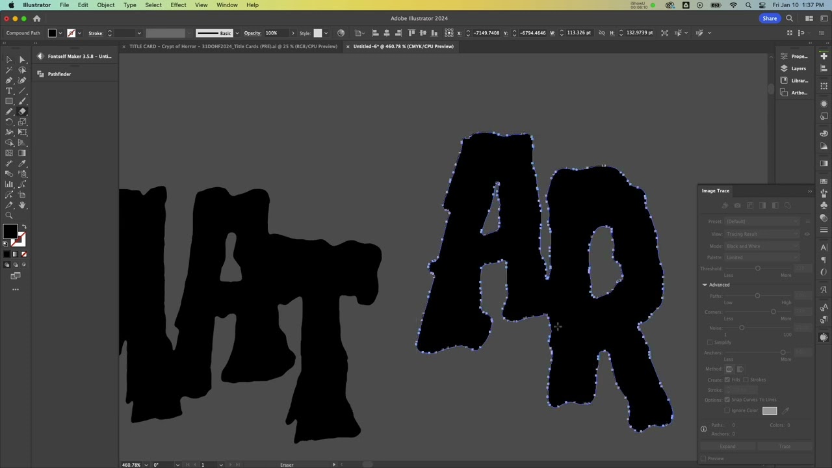
Task: Click the Stroke label link
Action: [96, 33]
